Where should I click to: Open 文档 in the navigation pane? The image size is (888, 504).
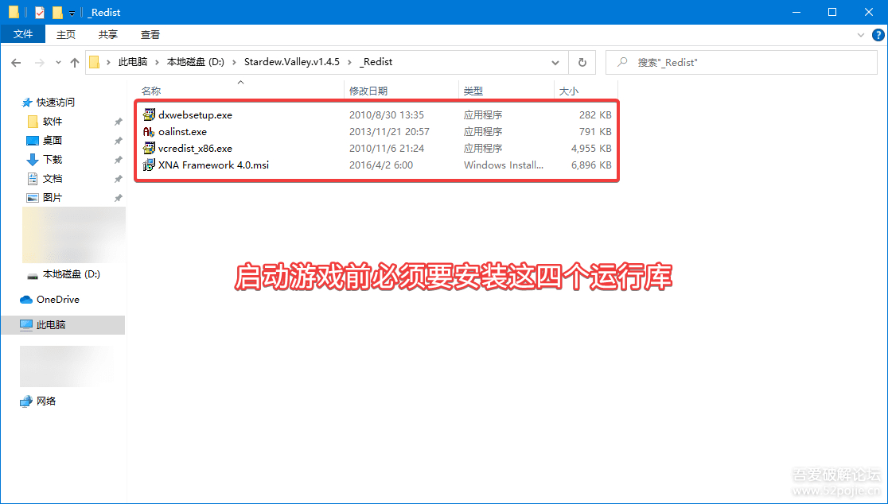[52, 179]
